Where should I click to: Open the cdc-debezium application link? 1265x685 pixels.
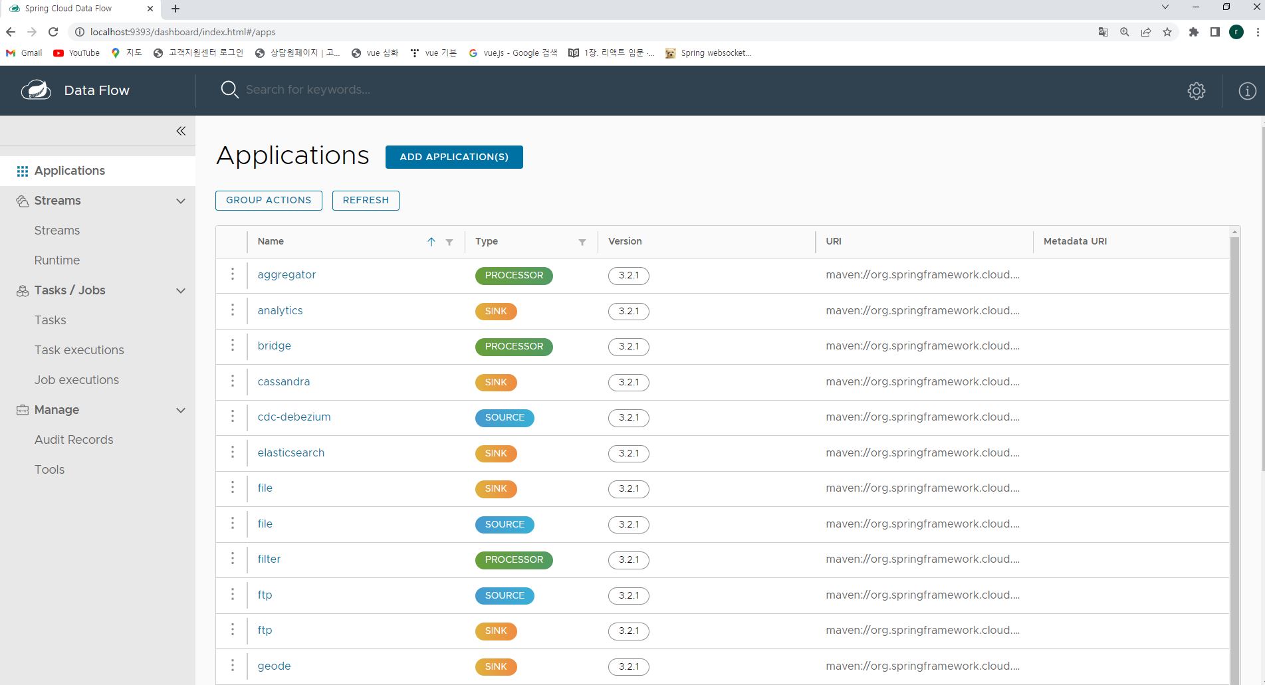coord(294,417)
